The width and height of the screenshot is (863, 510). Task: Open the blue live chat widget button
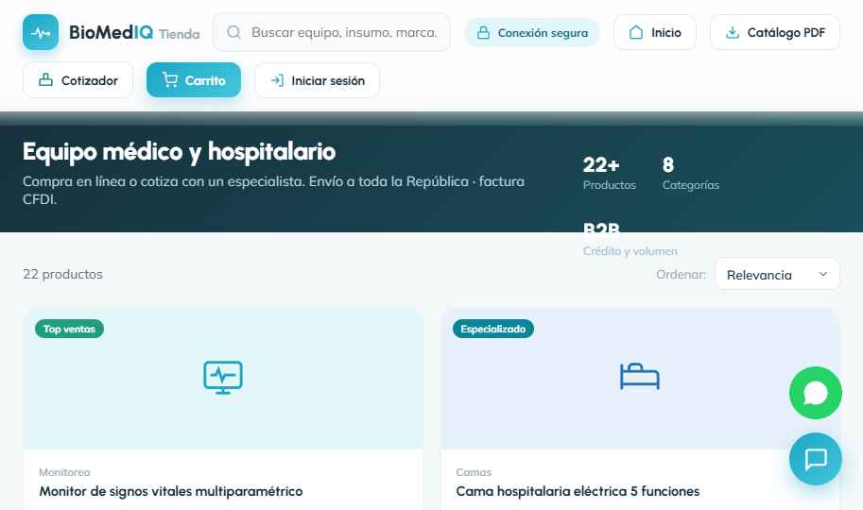tap(816, 459)
